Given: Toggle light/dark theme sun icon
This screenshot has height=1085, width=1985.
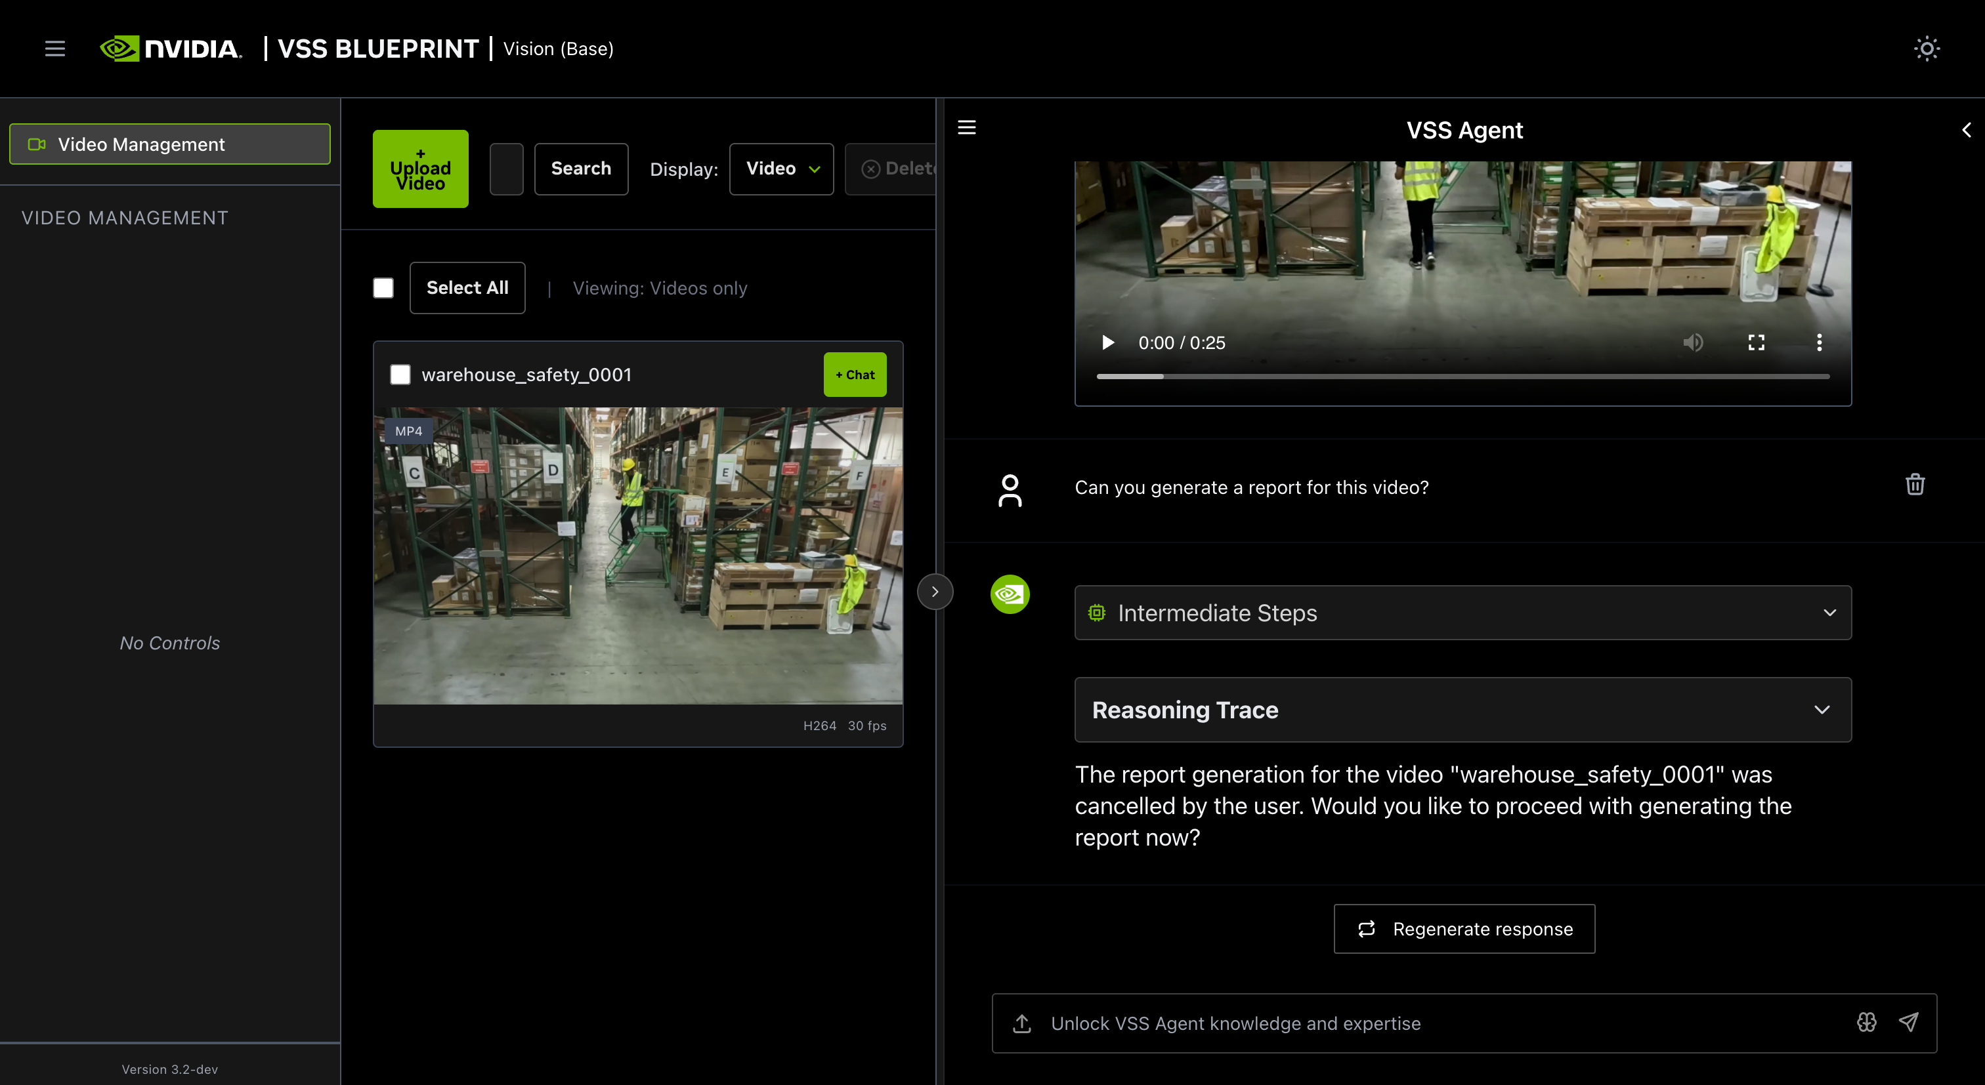Looking at the screenshot, I should pos(1927,49).
